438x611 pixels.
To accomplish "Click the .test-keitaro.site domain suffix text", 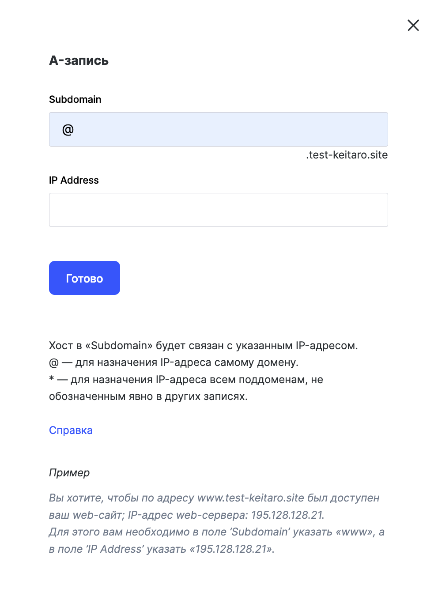I will (347, 155).
